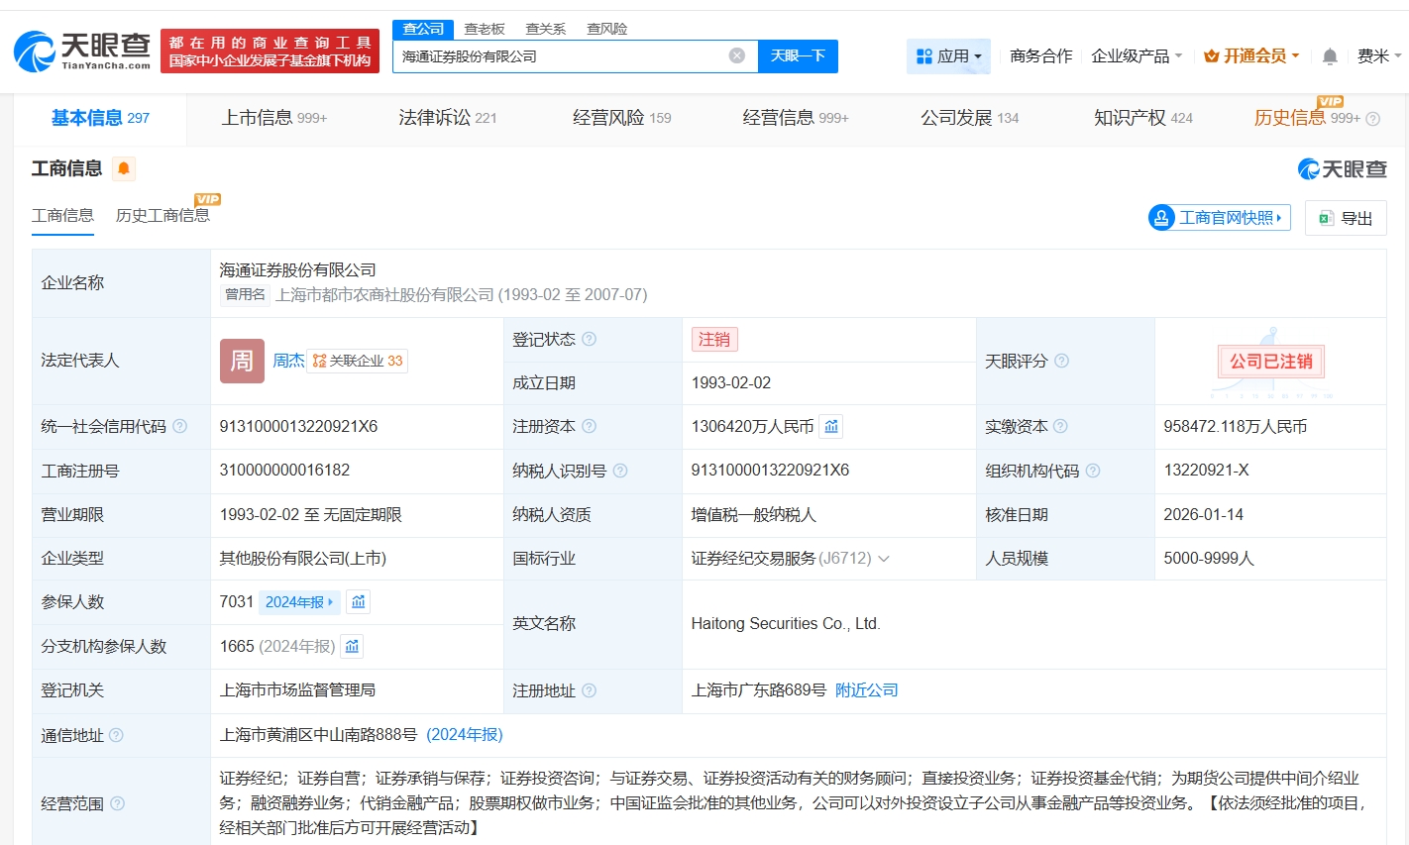Open the 应用 dropdown menu
Image resolution: width=1409 pixels, height=845 pixels.
948,56
